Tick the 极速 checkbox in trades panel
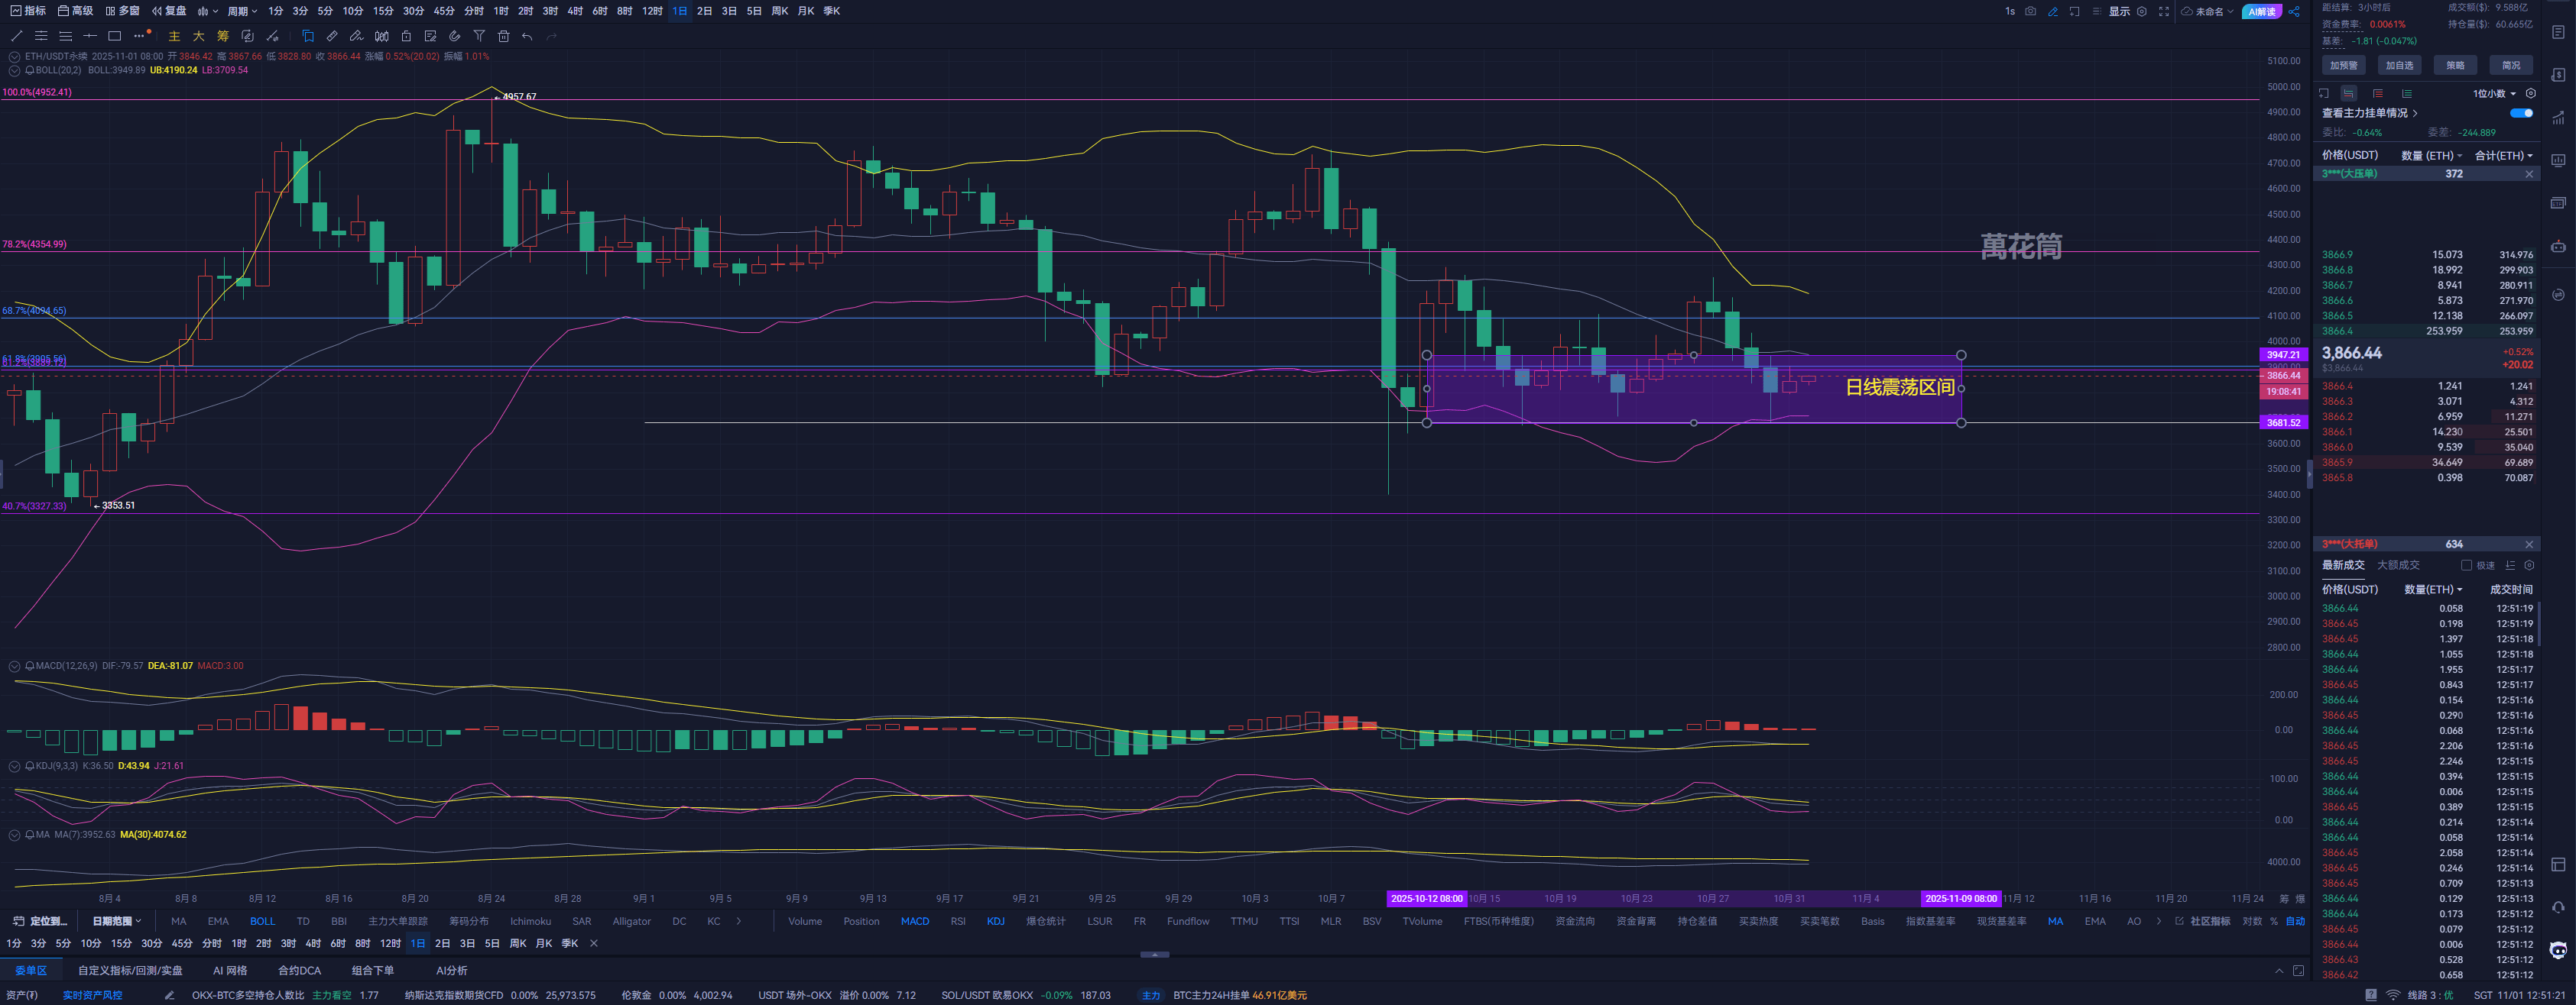2576x1005 pixels. (x=2466, y=565)
